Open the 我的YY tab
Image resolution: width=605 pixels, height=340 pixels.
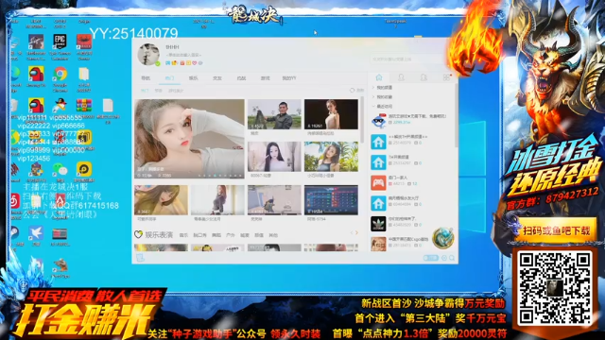[289, 78]
